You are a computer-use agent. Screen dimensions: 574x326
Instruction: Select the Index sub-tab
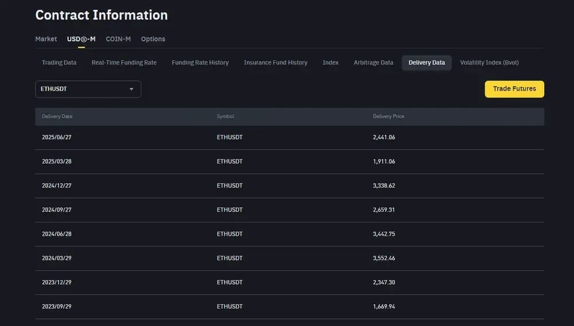point(331,63)
